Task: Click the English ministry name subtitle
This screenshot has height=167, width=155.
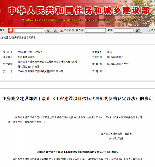Action: pyautogui.click(x=80, y=20)
